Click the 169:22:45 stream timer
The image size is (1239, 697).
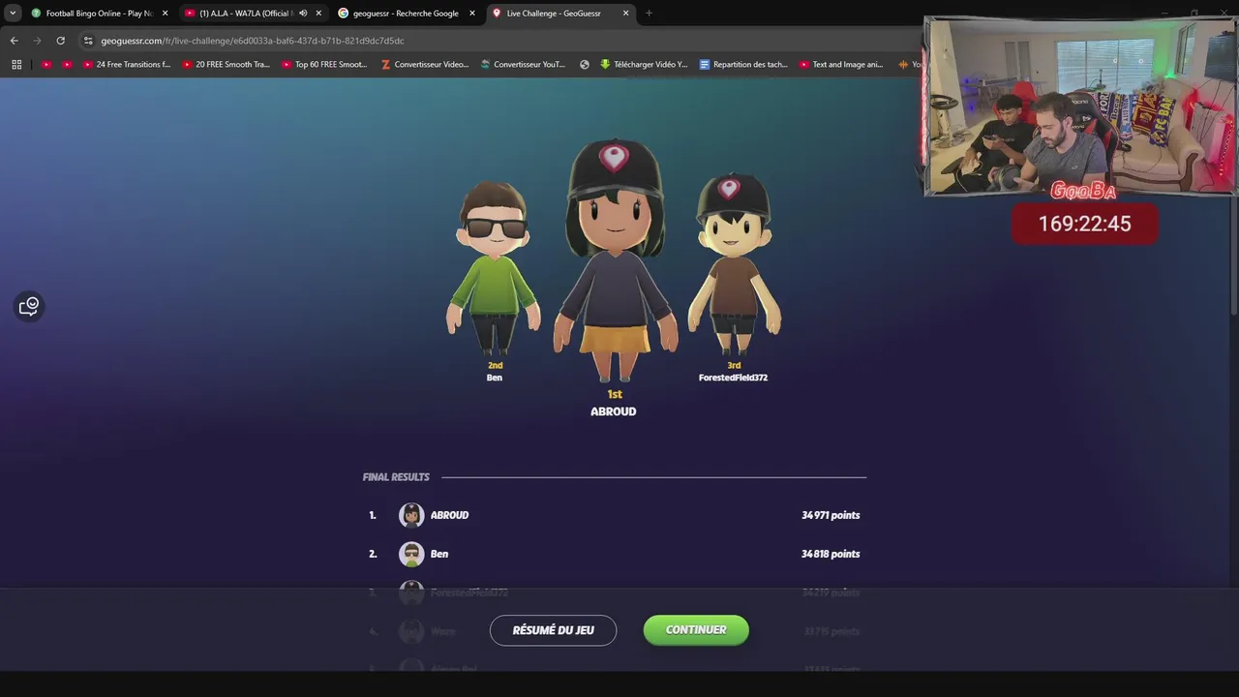tap(1084, 224)
